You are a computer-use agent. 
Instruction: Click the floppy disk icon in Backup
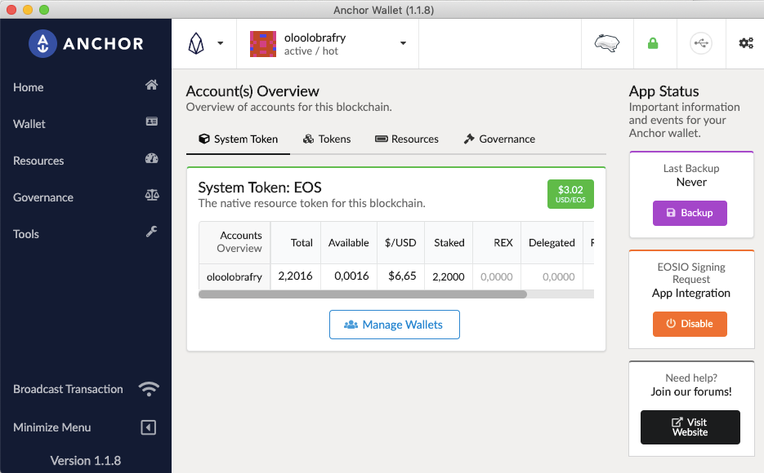[671, 212]
